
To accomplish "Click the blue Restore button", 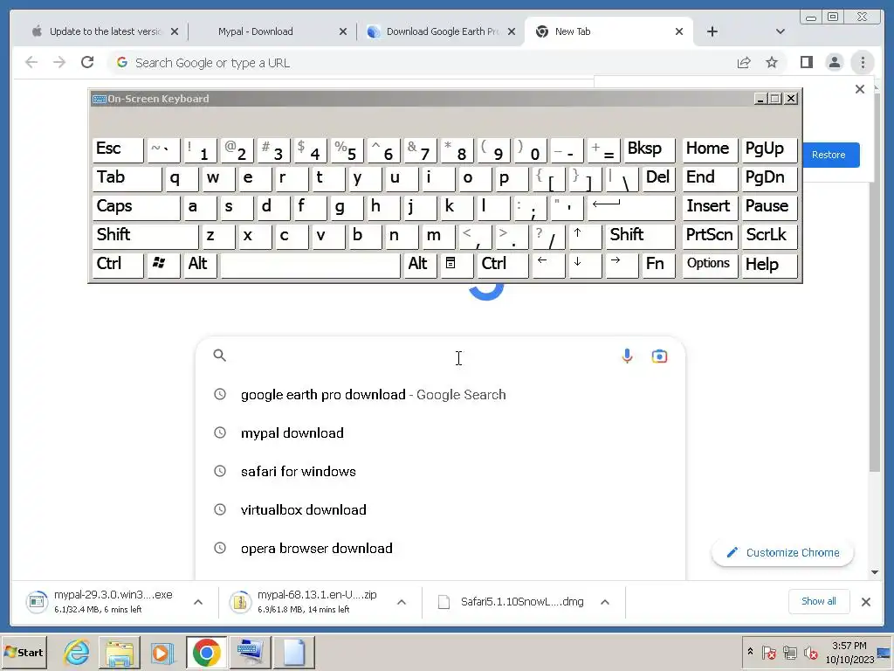I will [831, 155].
